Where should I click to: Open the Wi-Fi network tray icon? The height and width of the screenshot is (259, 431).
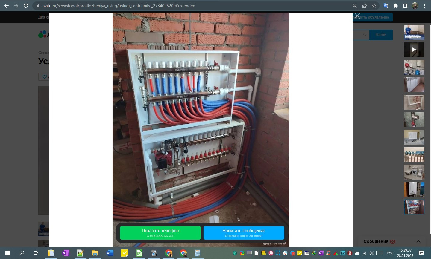coord(364,253)
